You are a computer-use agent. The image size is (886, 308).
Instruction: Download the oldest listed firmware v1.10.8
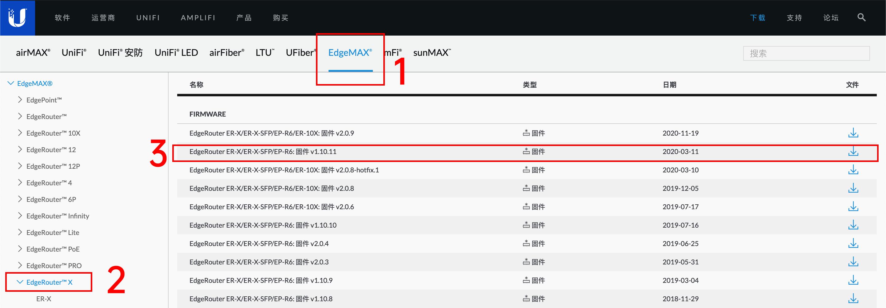coord(854,299)
